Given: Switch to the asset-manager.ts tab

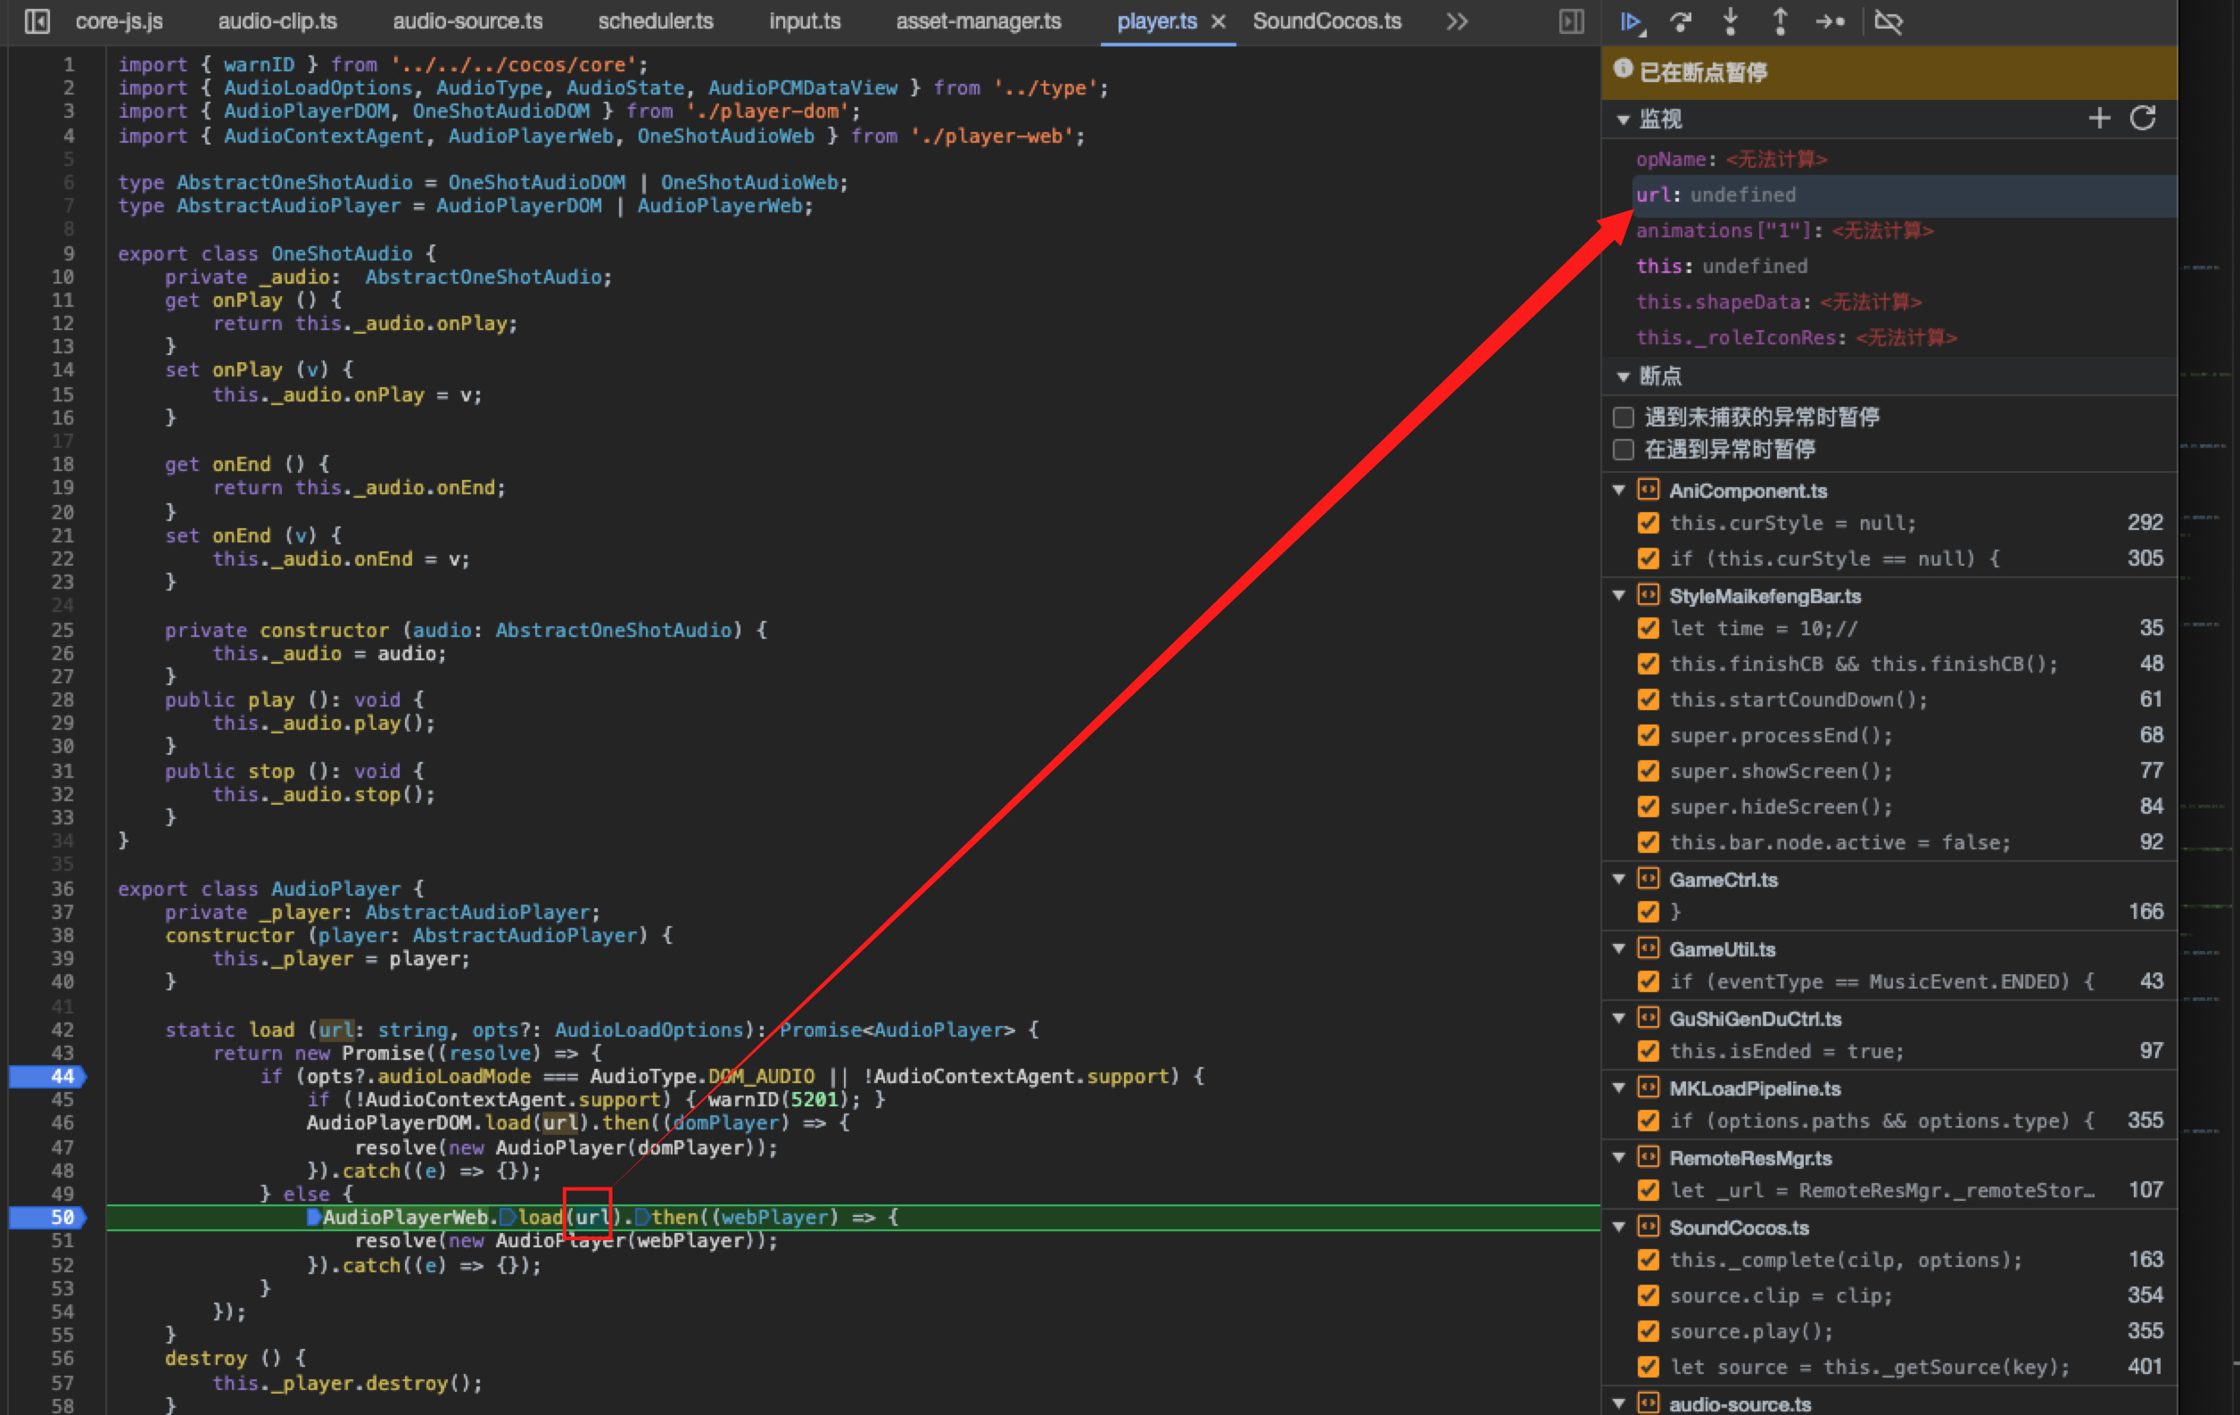Looking at the screenshot, I should (978, 21).
